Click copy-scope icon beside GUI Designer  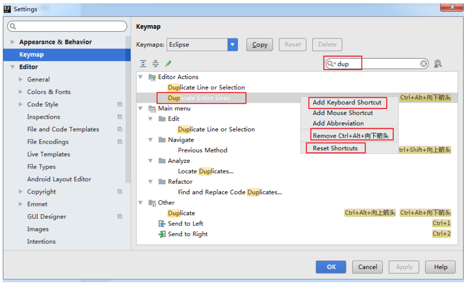[120, 217]
